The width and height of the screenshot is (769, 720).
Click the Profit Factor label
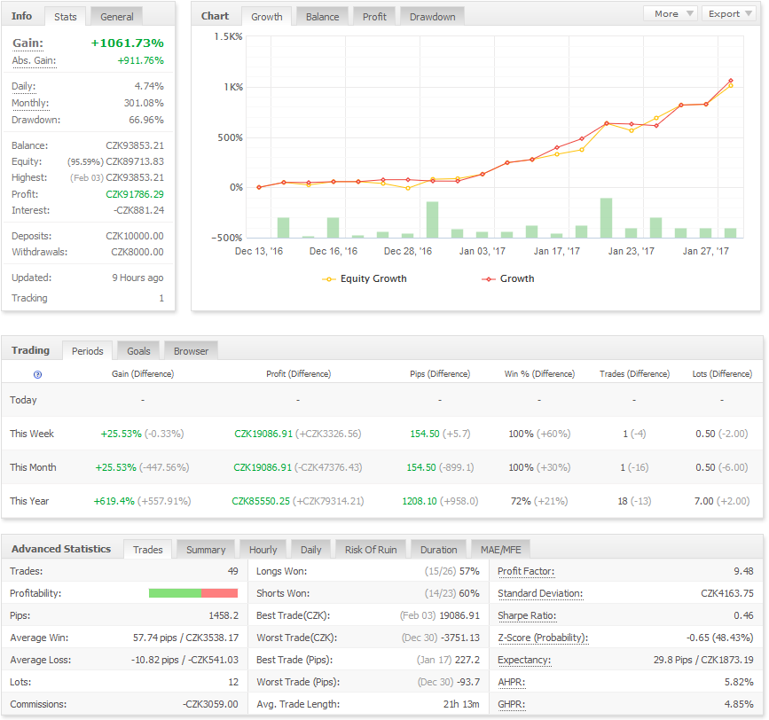(x=526, y=571)
